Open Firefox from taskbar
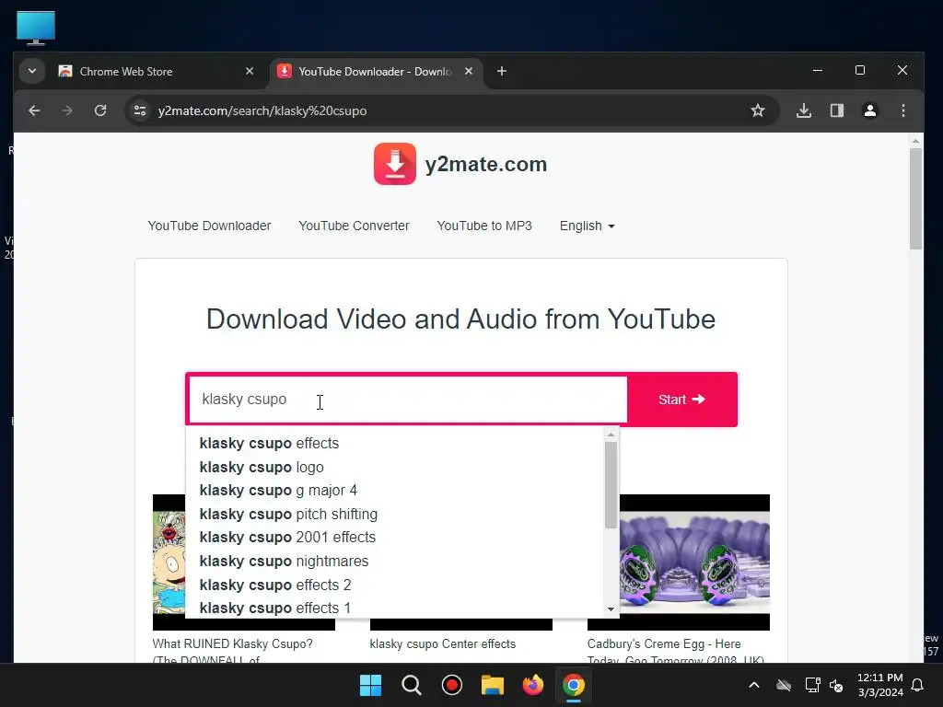The width and height of the screenshot is (943, 707). coord(533,685)
